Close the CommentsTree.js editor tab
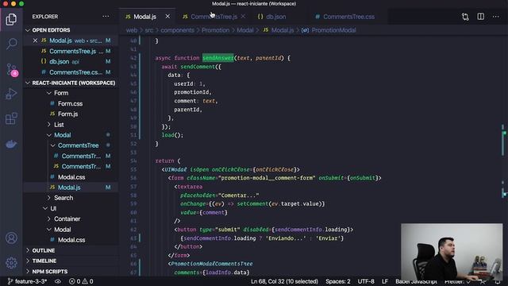This screenshot has height=286, width=508. (243, 16)
